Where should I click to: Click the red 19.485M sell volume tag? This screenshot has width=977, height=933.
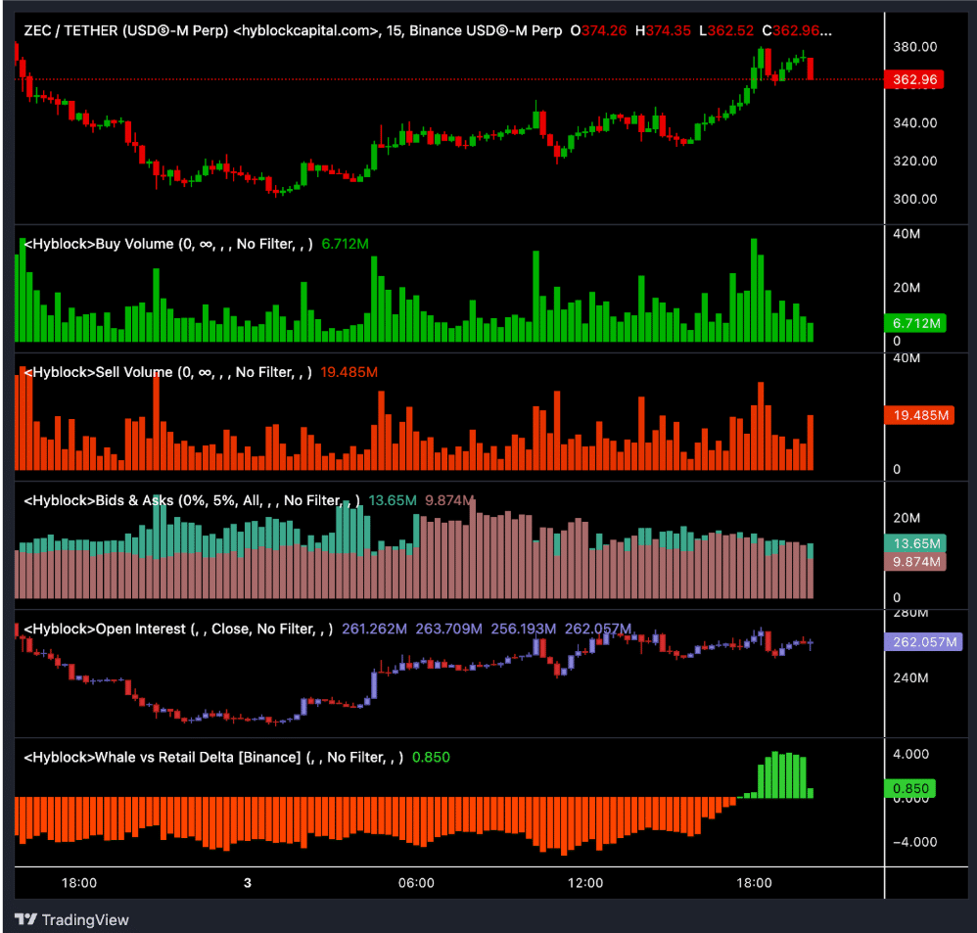coord(916,415)
